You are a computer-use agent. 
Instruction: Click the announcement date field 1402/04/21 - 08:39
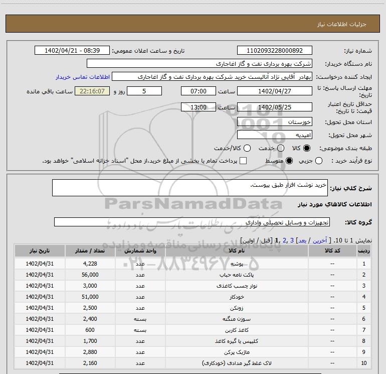coord(72,51)
